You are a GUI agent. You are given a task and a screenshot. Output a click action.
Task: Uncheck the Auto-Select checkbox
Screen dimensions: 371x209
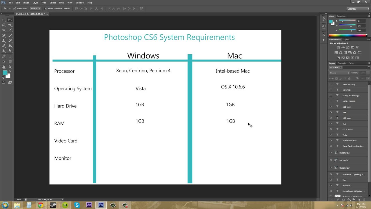(14, 9)
